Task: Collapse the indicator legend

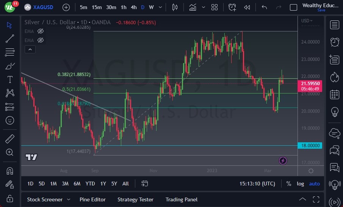Action: [x=30, y=50]
